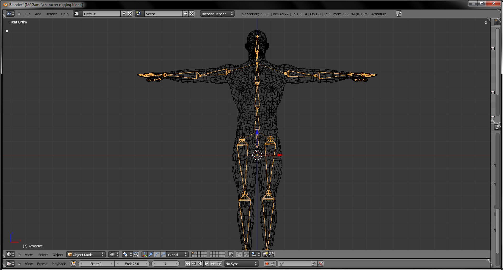Viewport: 503px width, 270px height.
Task: Jump to the previous keyframe
Action: click(x=194, y=264)
